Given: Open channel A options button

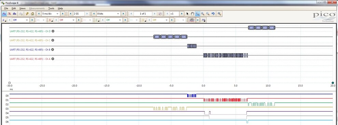Looking at the screenshot, I should tap(4, 20).
